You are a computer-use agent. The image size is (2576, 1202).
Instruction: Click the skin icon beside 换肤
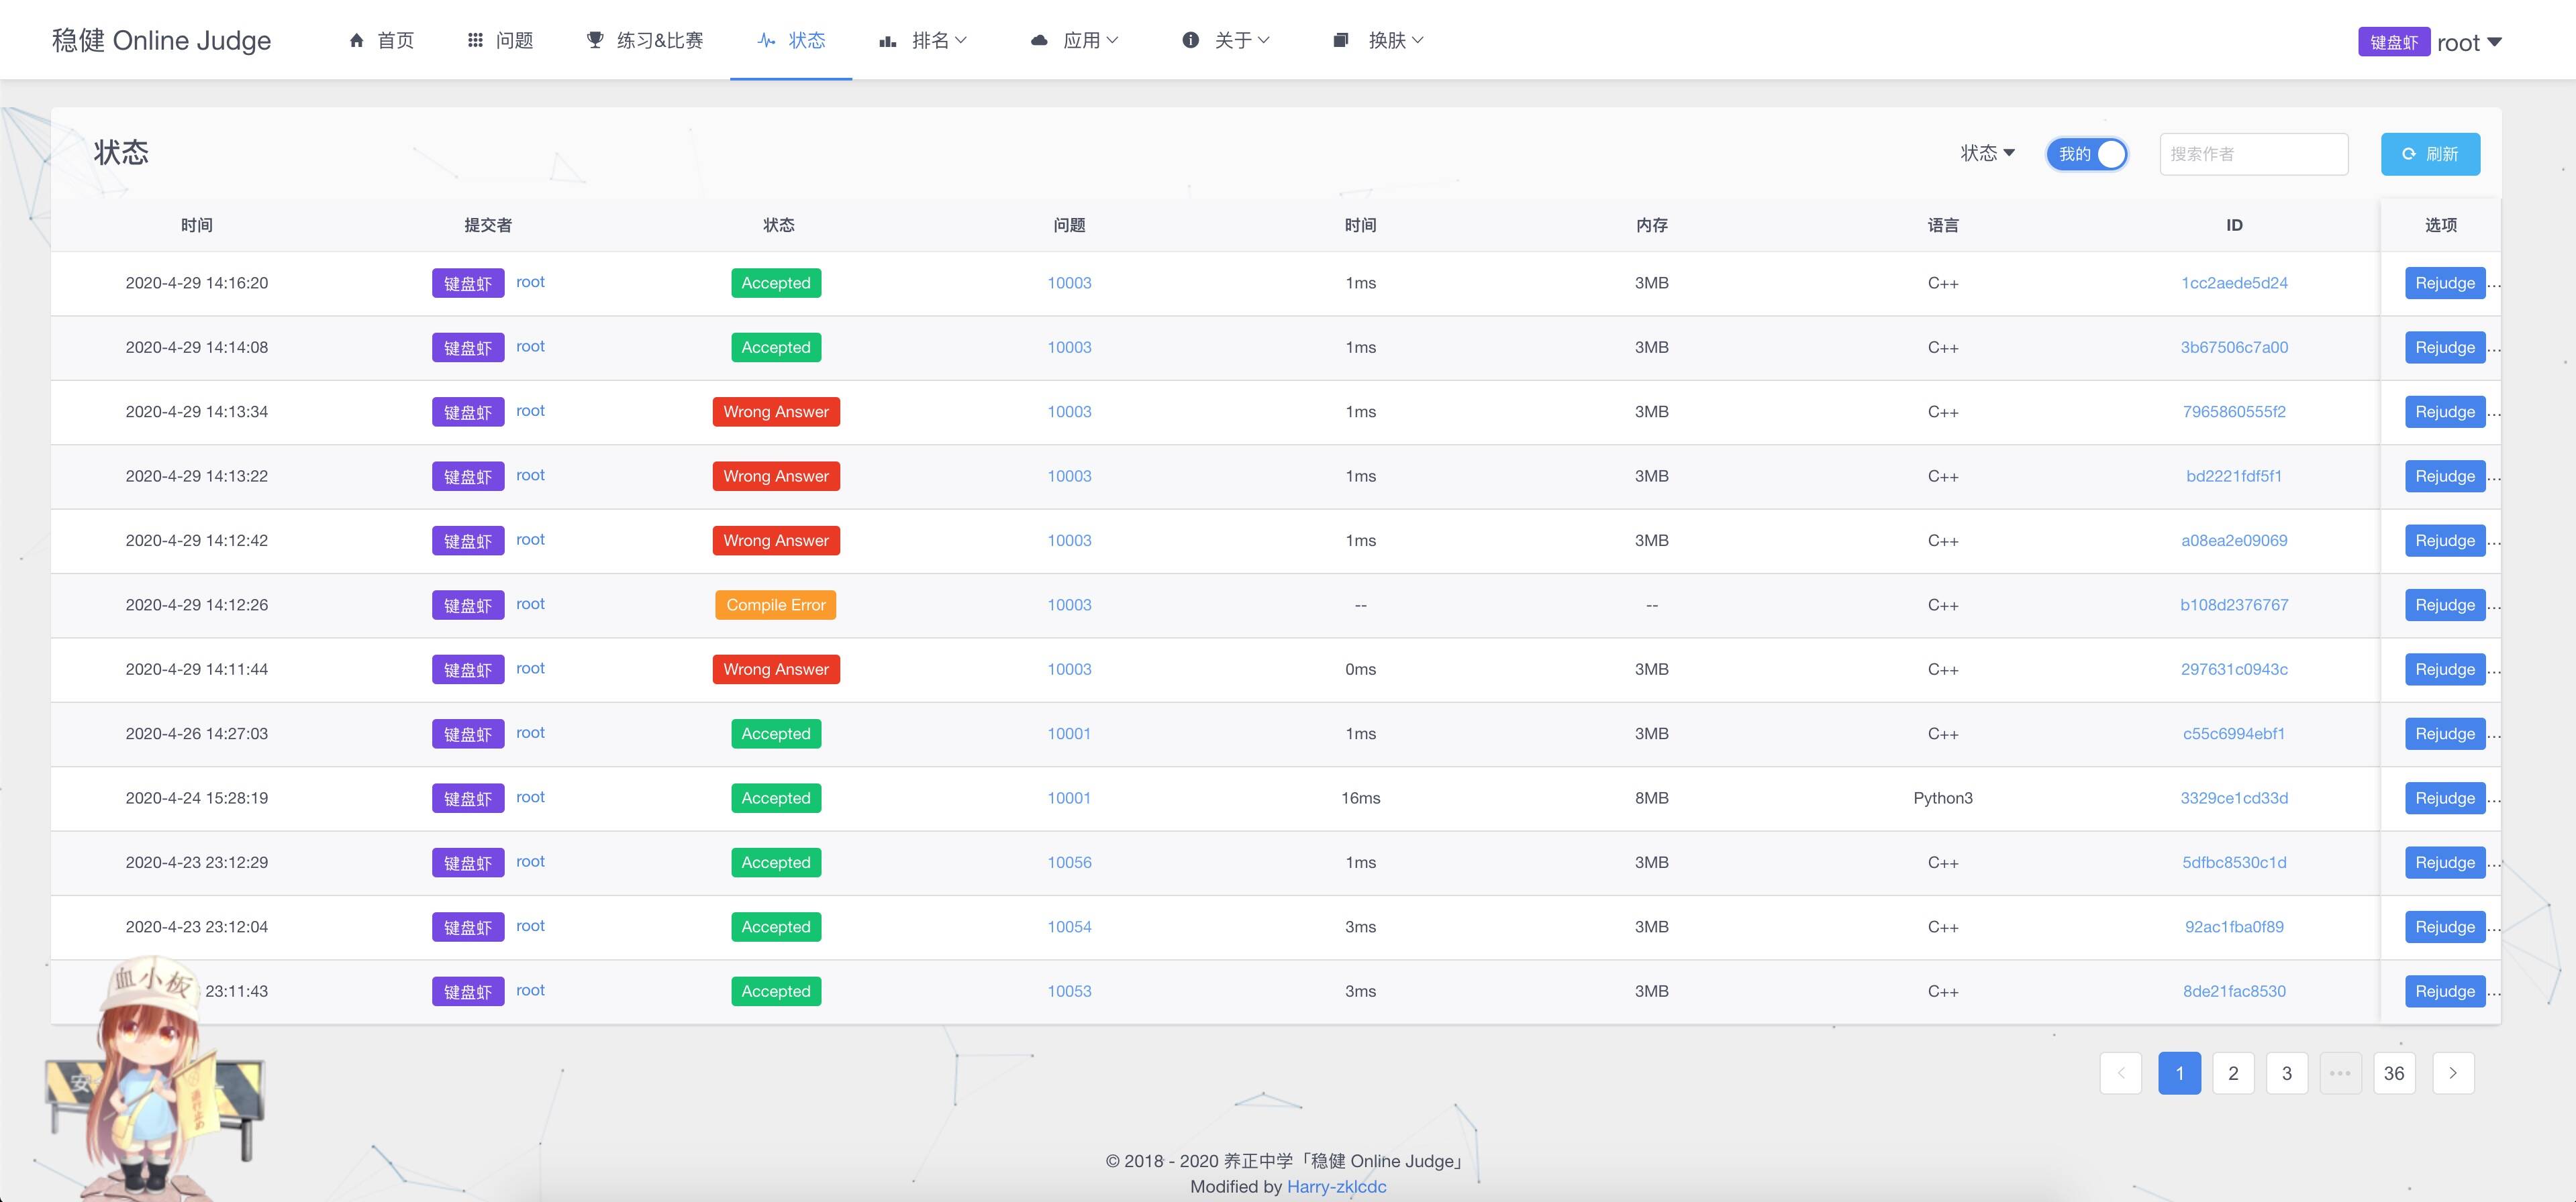[1341, 40]
